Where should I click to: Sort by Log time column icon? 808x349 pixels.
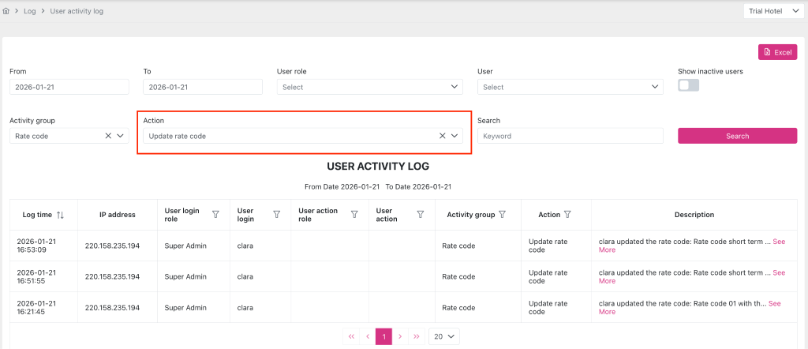click(61, 215)
